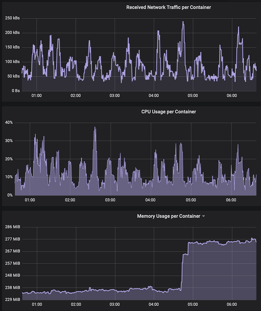Click 02:00 time label on Network Traffic chart
Viewport: 261px width, 311px height.
tap(76, 96)
